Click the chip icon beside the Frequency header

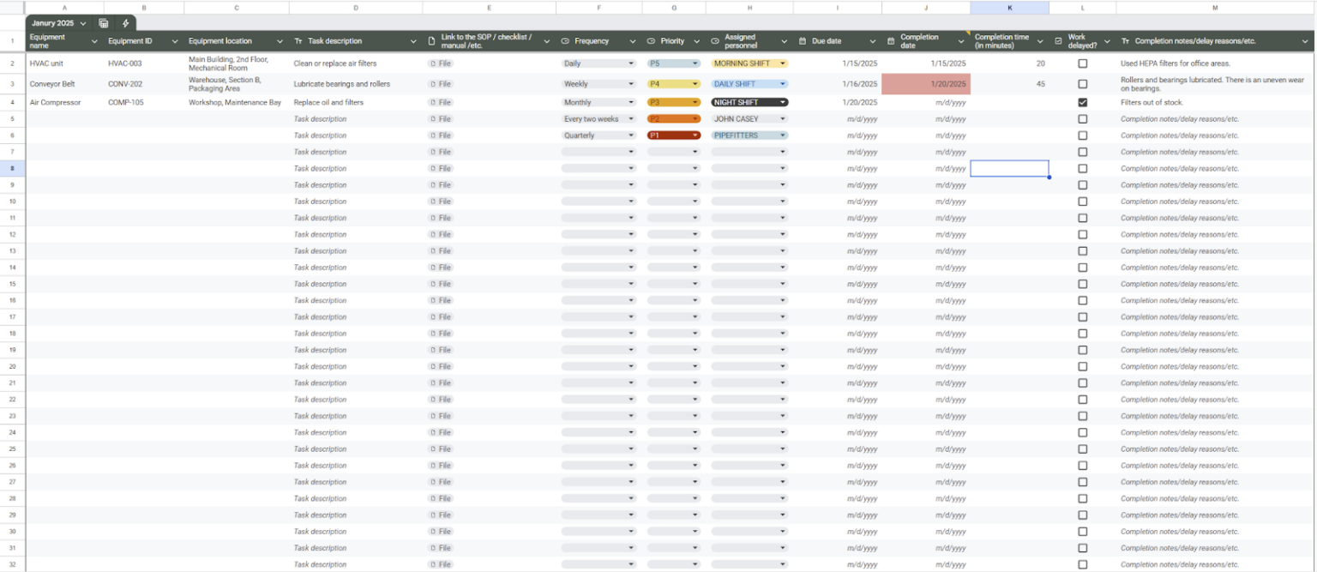tap(564, 40)
